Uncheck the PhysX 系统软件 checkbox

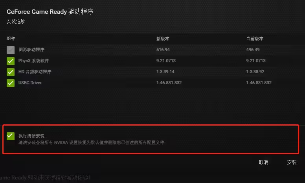[x=11, y=61]
